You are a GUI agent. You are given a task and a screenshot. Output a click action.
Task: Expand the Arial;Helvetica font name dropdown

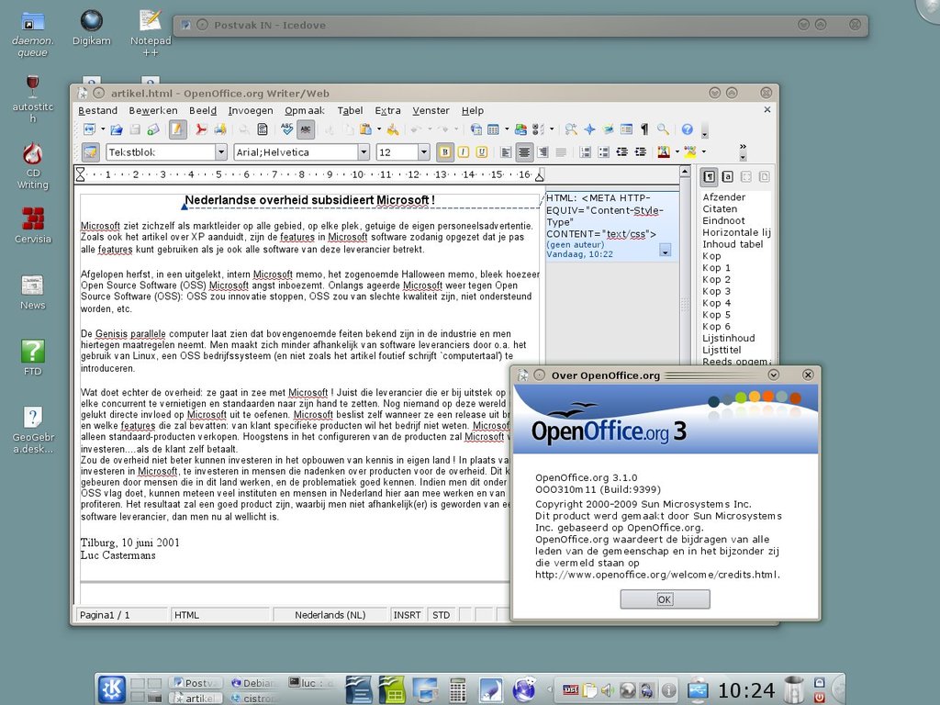tap(364, 152)
